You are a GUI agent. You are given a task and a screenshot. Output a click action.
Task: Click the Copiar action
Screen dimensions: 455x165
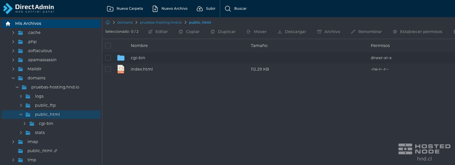(189, 32)
